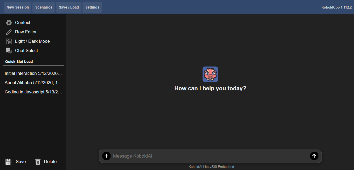Load the About Alibaba slot

[x=33, y=83]
